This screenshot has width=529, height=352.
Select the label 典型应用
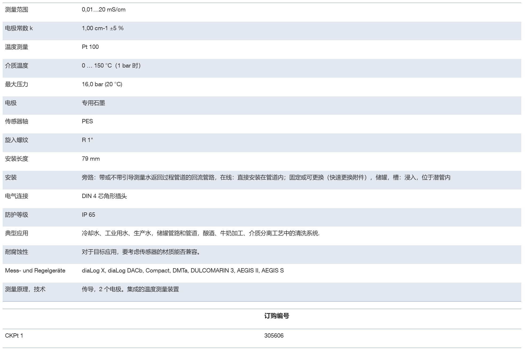point(17,233)
